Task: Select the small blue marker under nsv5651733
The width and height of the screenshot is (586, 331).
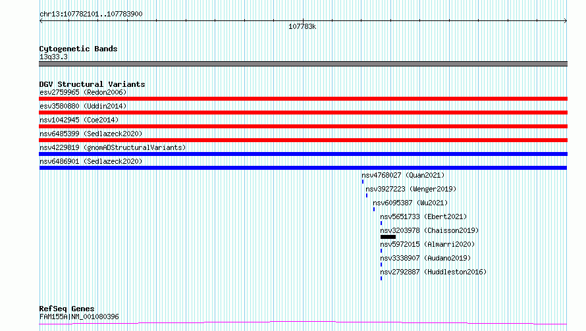Action: coord(381,223)
